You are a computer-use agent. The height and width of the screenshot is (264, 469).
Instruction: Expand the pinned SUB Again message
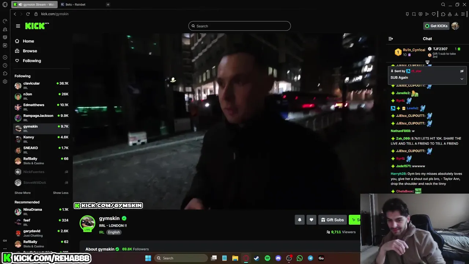[462, 78]
